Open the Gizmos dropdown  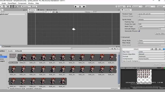click(88, 12)
